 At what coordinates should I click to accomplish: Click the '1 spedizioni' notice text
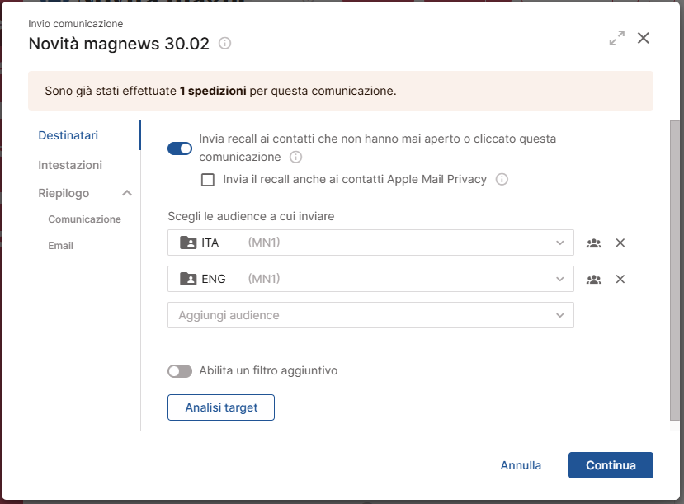pyautogui.click(x=213, y=91)
